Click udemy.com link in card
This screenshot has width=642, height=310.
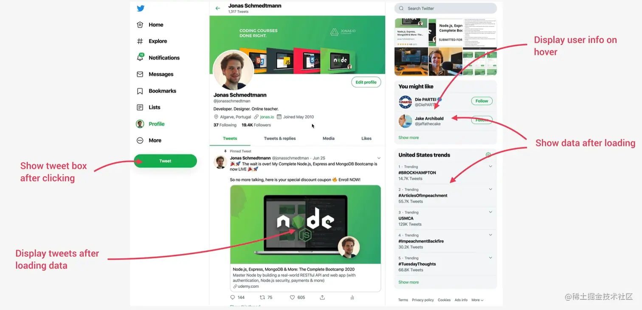tap(248, 286)
